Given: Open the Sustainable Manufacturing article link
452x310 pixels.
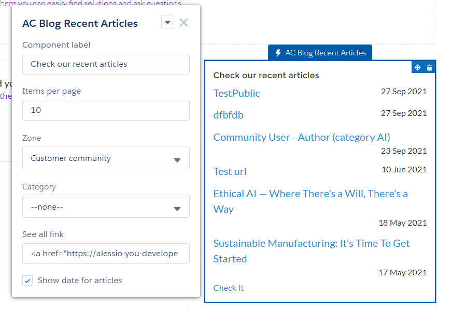Looking at the screenshot, I should click(311, 244).
